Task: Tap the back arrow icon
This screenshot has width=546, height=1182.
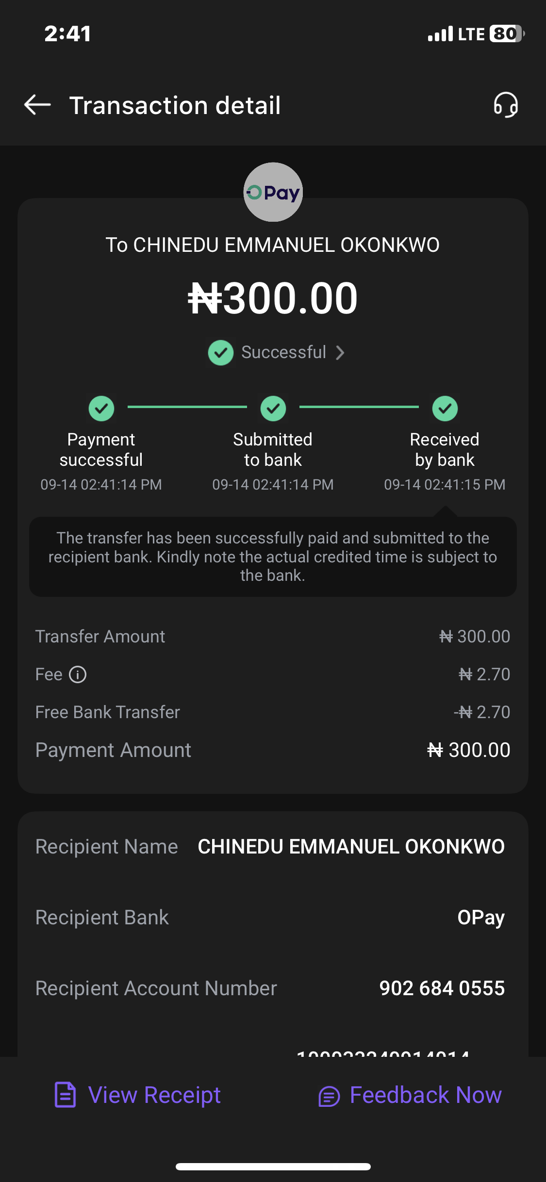Action: click(x=37, y=105)
